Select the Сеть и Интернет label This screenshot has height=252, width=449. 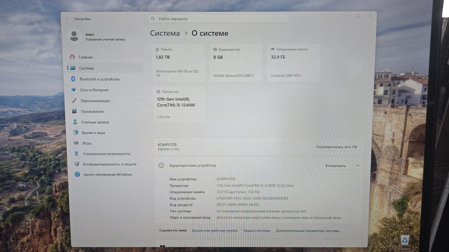click(94, 90)
